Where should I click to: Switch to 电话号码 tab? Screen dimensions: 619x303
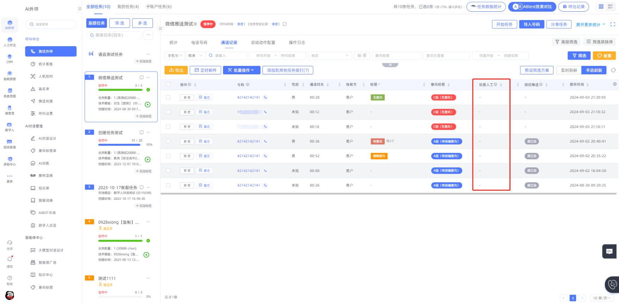[x=199, y=43]
